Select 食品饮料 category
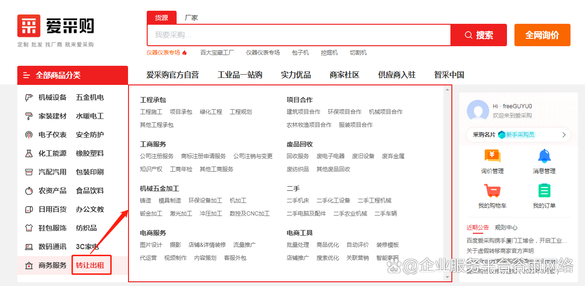Screen dimensions: 585x286 tap(90, 191)
